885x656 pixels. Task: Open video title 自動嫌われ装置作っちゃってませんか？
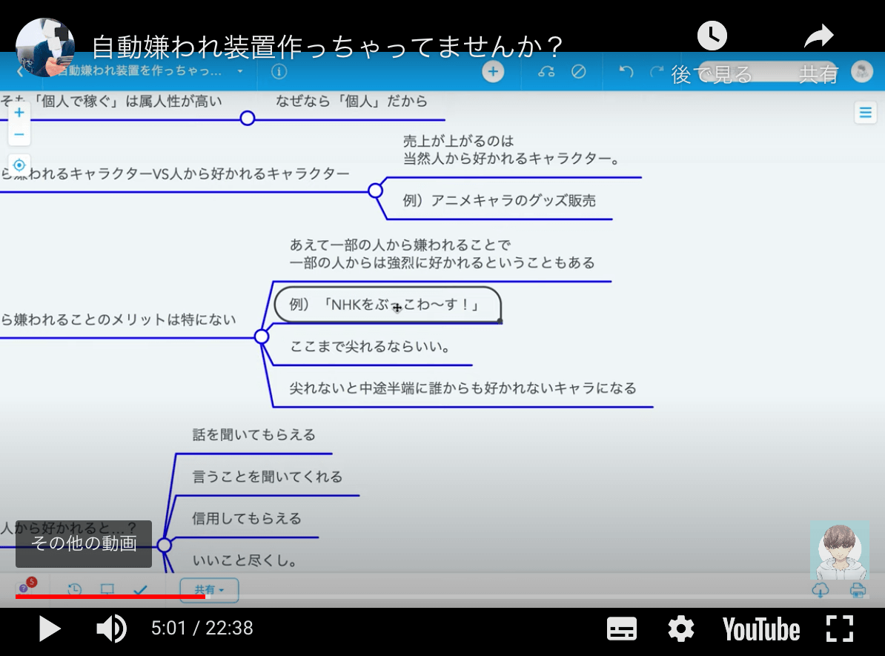pos(328,47)
